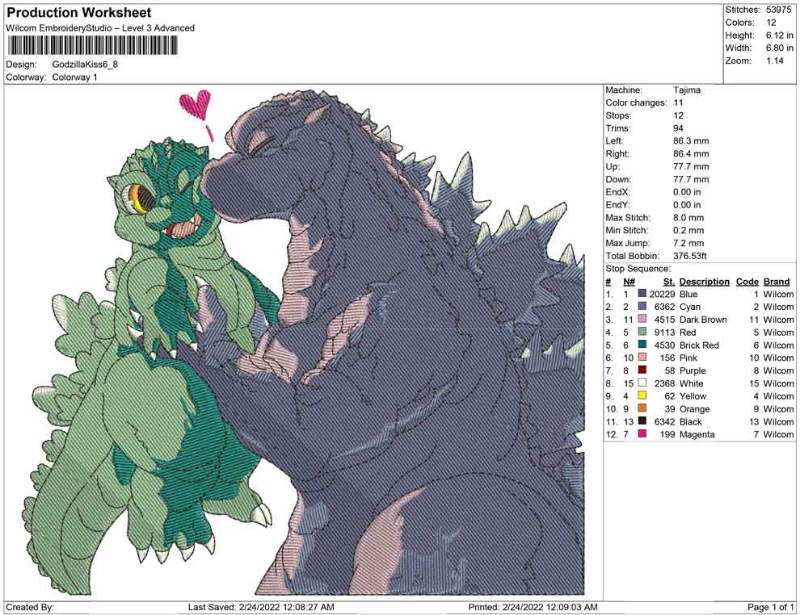
Task: Click the White thread color swatch
Action: click(642, 383)
